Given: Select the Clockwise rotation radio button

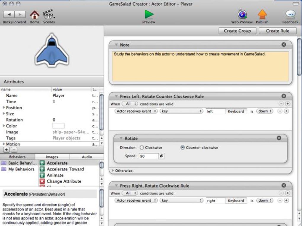Looking at the screenshot, I should (x=142, y=148).
